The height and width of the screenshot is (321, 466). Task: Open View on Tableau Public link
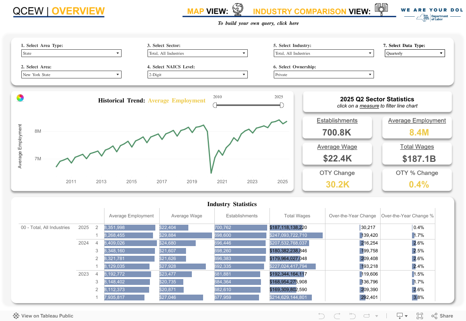(x=43, y=316)
